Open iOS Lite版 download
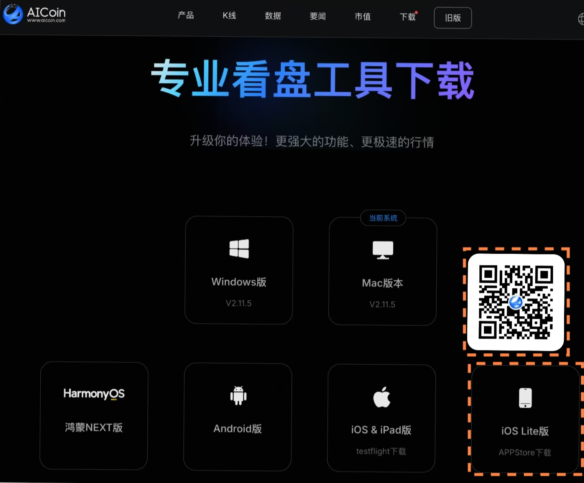Screen dimensions: 584x483 (525, 419)
